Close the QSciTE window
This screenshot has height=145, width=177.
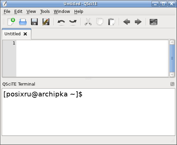(x=172, y=4)
